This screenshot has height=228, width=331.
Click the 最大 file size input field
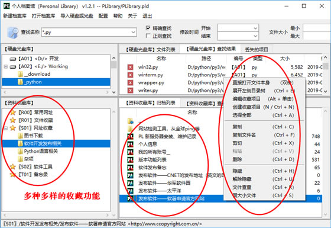317,36
